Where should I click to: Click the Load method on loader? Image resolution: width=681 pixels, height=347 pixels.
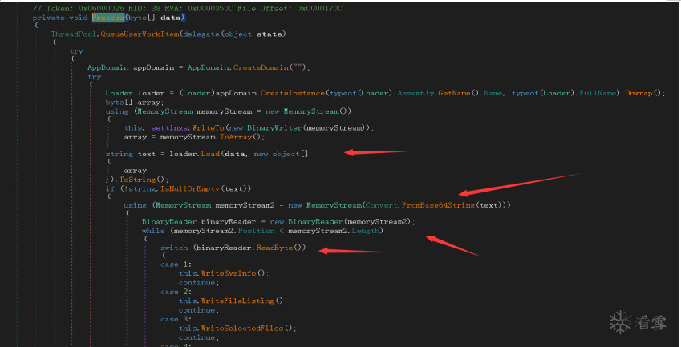pyautogui.click(x=210, y=154)
